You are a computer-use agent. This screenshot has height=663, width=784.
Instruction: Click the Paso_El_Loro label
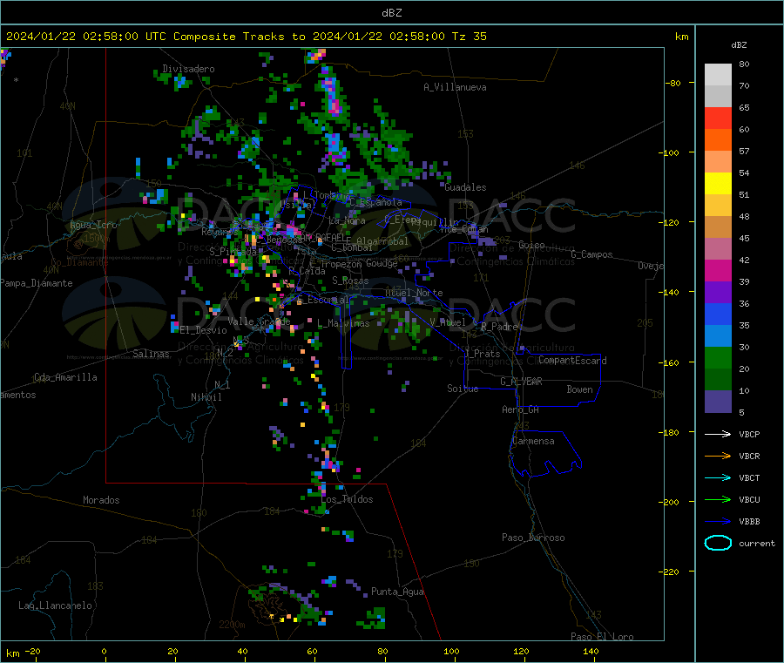(x=602, y=637)
